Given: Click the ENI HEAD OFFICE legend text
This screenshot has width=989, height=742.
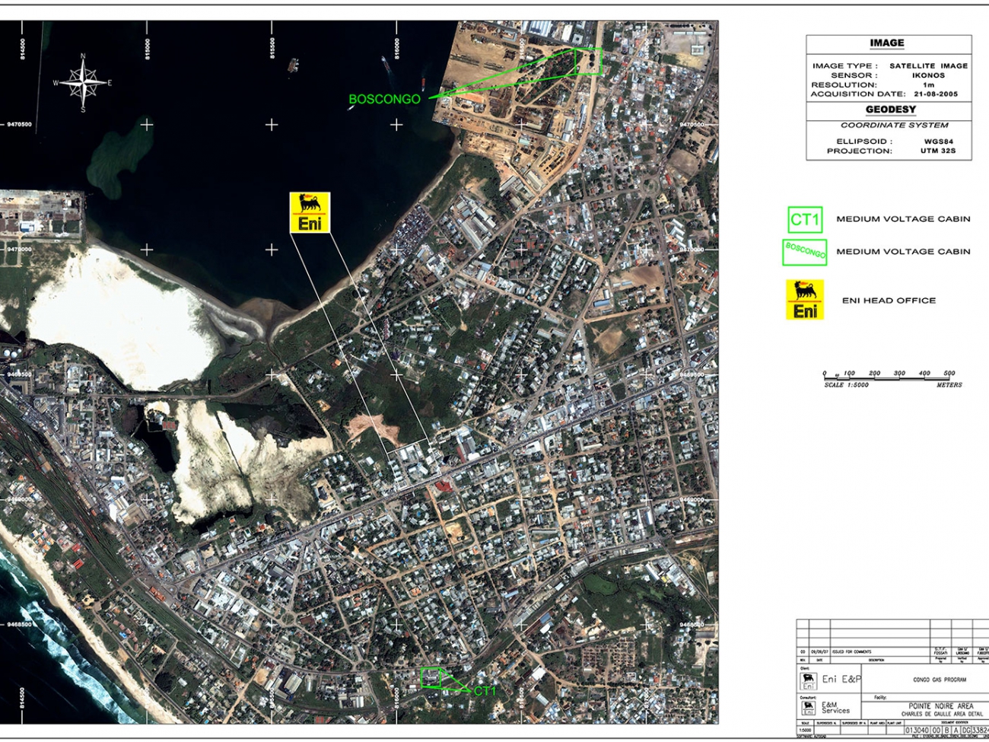Looking at the screenshot, I should [889, 301].
